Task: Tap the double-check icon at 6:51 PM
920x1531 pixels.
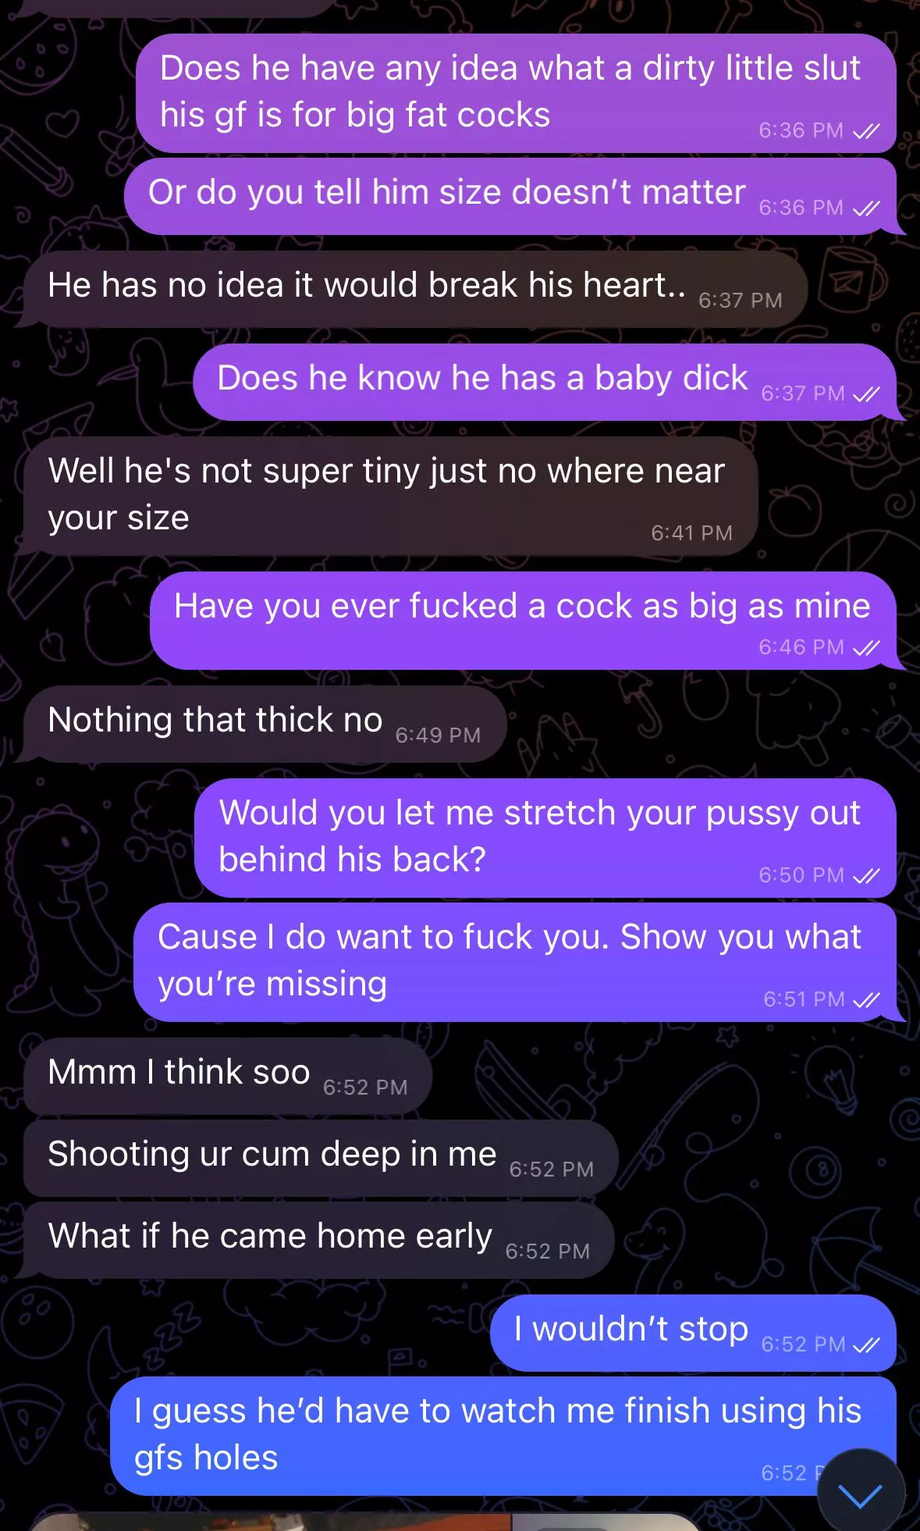Action: point(866,1000)
